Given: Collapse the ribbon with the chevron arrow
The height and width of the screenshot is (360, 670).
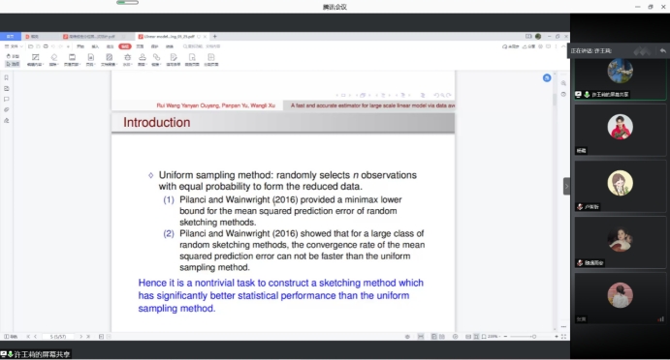Looking at the screenshot, I should (x=563, y=46).
